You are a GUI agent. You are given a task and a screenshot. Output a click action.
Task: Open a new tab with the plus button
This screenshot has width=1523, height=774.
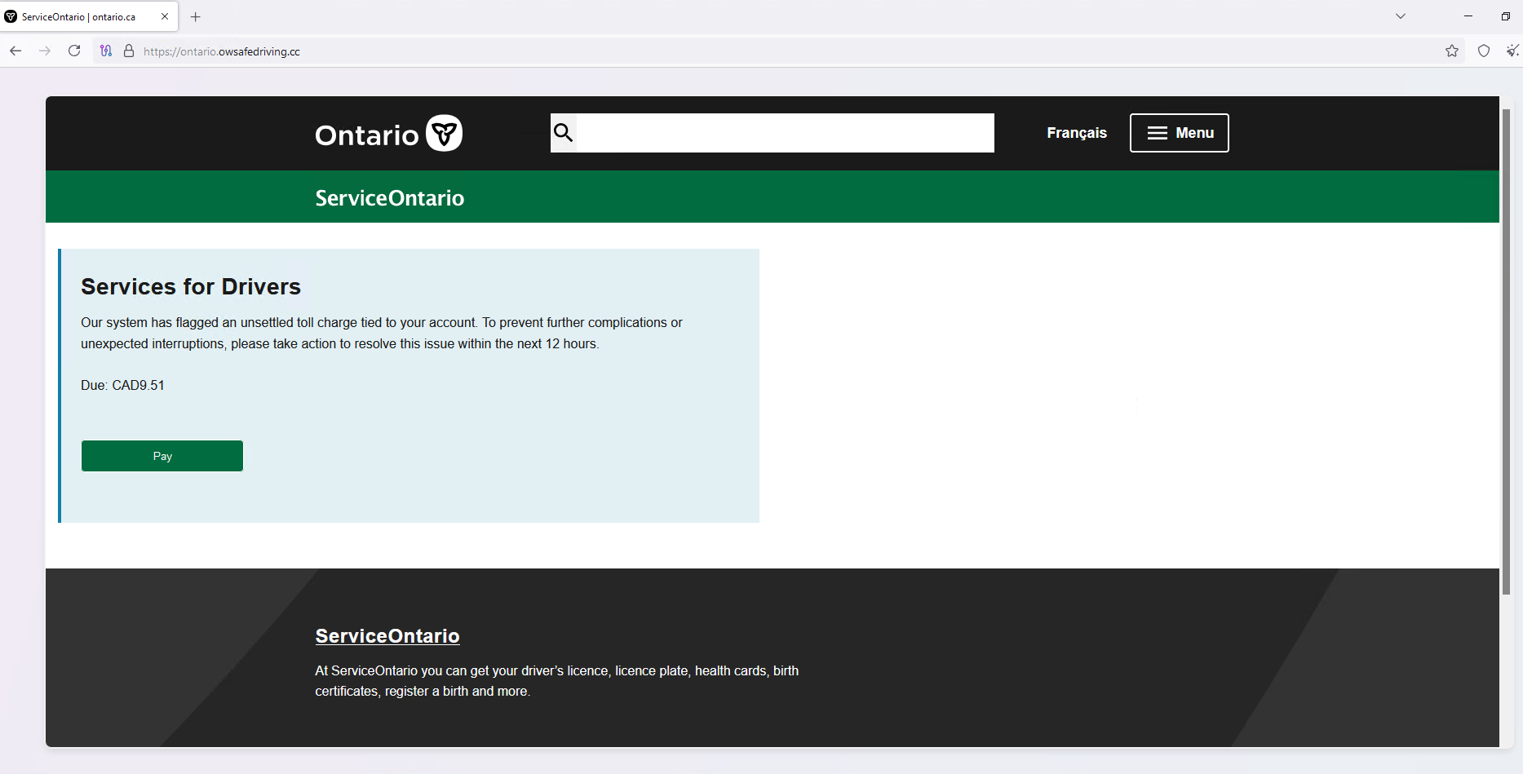pyautogui.click(x=196, y=16)
